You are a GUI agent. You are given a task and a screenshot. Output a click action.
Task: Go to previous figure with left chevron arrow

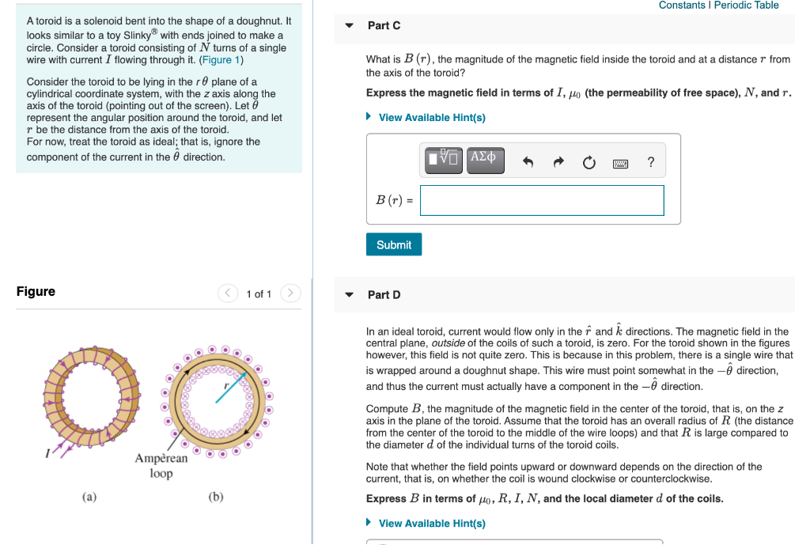coord(227,293)
